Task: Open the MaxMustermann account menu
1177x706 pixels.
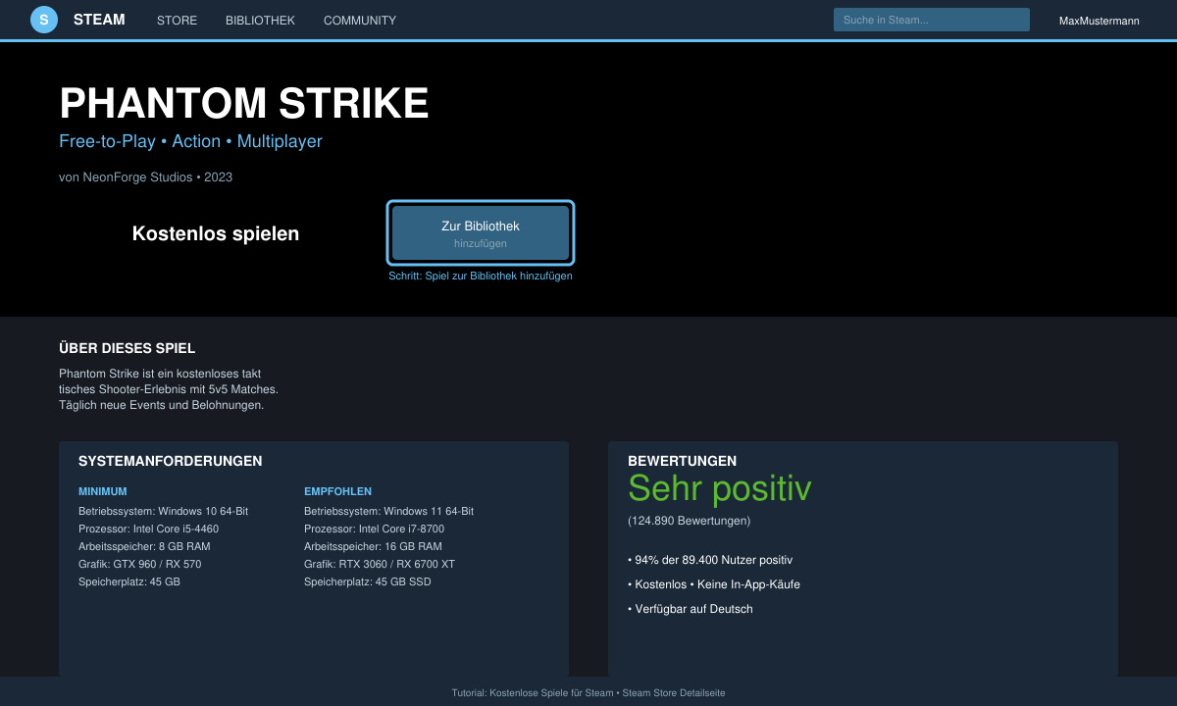Action: tap(1100, 21)
